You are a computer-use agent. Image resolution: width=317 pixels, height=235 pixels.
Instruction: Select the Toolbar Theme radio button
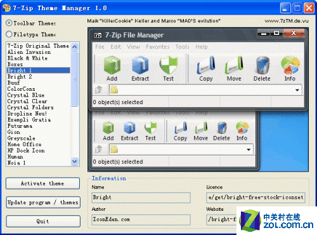coord(9,23)
